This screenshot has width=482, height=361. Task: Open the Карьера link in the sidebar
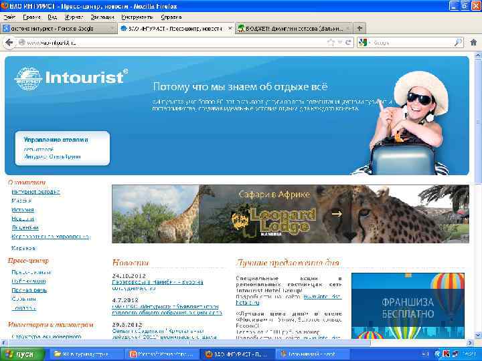coord(23,248)
